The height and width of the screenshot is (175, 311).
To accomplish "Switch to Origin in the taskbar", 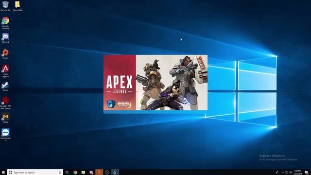I will (99, 172).
